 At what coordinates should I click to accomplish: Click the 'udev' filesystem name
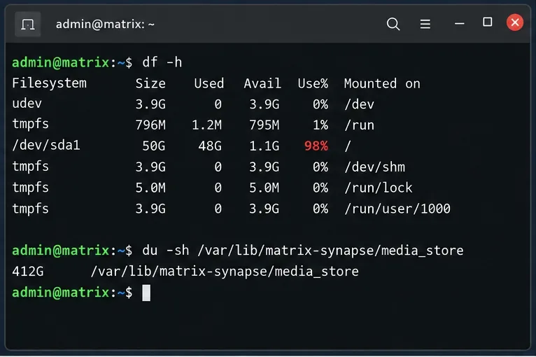[27, 104]
